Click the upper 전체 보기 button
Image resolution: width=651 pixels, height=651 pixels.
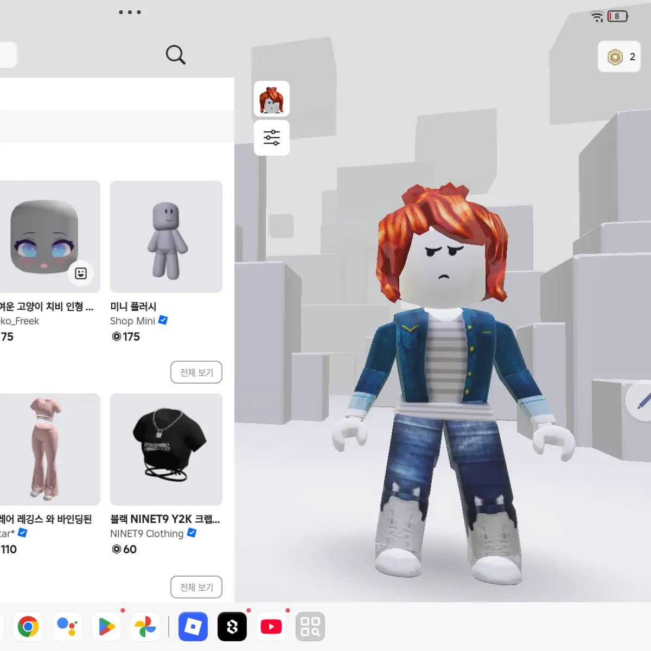pyautogui.click(x=196, y=372)
